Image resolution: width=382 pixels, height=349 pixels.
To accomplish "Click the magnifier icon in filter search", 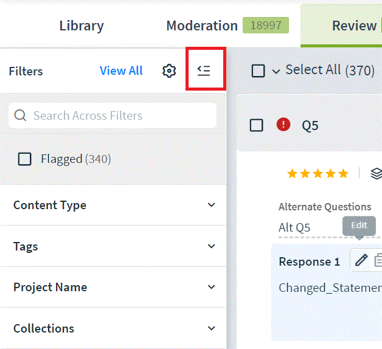I will [20, 115].
